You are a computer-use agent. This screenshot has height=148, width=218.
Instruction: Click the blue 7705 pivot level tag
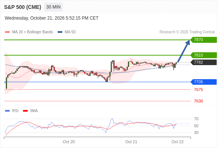click(204, 82)
